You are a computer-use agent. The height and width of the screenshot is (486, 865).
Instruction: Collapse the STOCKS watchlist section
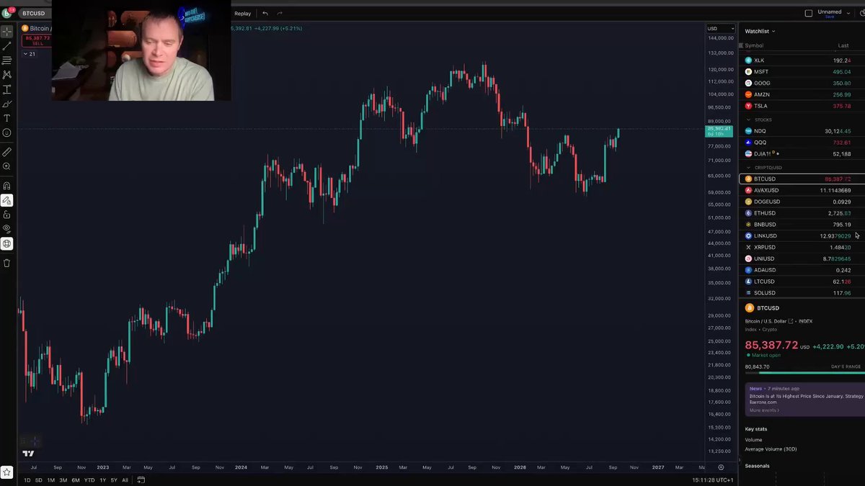(748, 120)
